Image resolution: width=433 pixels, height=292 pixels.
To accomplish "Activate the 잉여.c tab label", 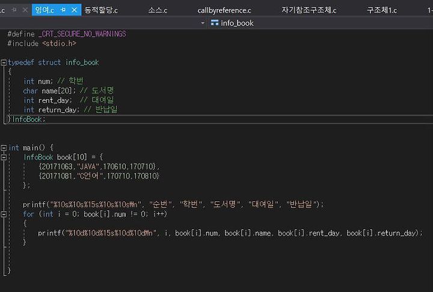I will coord(45,10).
